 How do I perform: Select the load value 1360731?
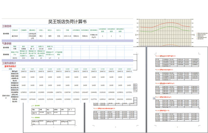(x=59, y=92)
